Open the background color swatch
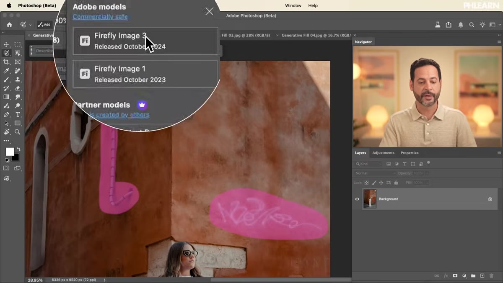The width and height of the screenshot is (503, 283). point(16,158)
